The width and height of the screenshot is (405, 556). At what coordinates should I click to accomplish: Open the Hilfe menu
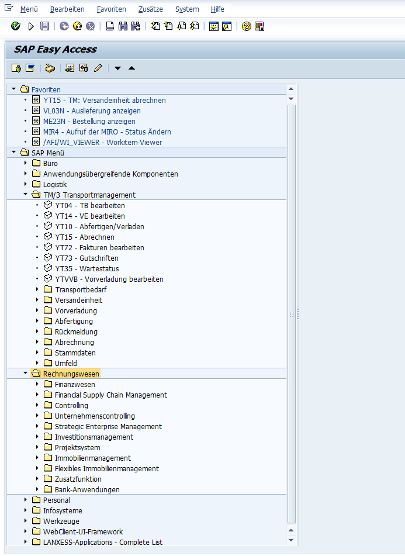(217, 9)
